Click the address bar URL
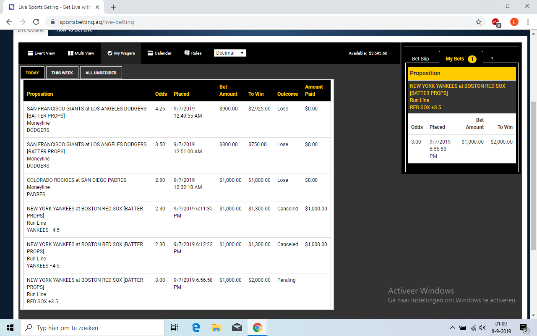The width and height of the screenshot is (537, 336). 97,22
